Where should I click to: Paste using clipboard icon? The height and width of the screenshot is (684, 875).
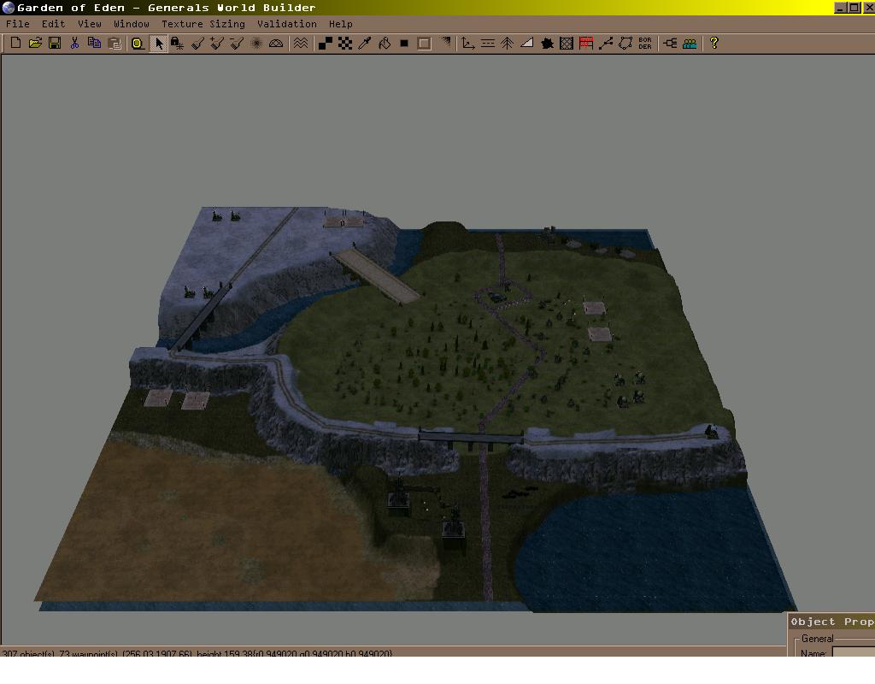[115, 43]
